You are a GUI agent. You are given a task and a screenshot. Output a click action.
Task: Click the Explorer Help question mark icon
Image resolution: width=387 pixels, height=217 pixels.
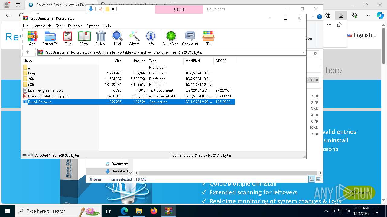319,17
